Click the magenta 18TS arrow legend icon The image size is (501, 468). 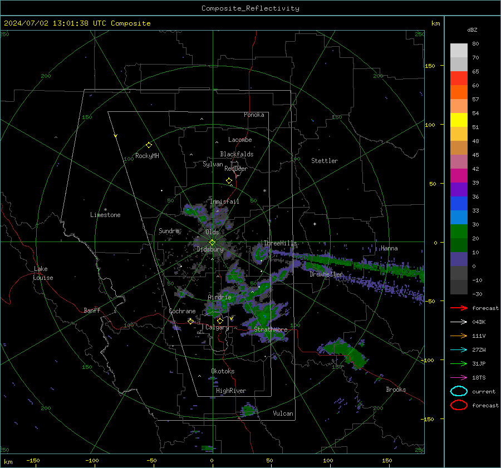pyautogui.click(x=459, y=378)
